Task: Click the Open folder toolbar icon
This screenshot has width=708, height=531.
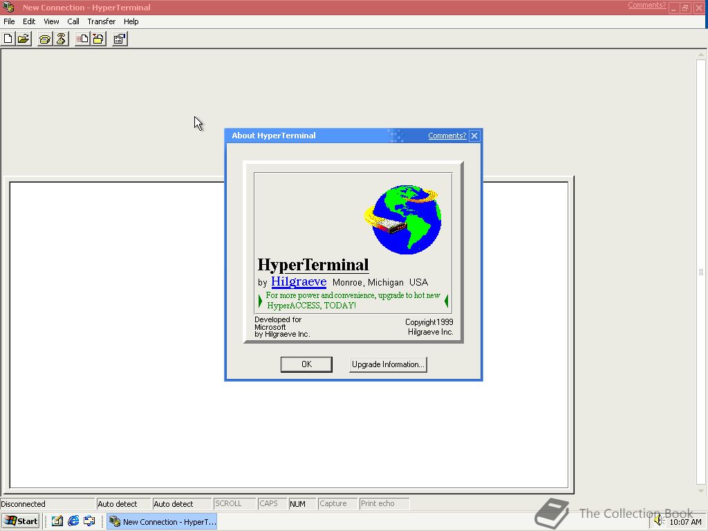Action: click(x=24, y=39)
